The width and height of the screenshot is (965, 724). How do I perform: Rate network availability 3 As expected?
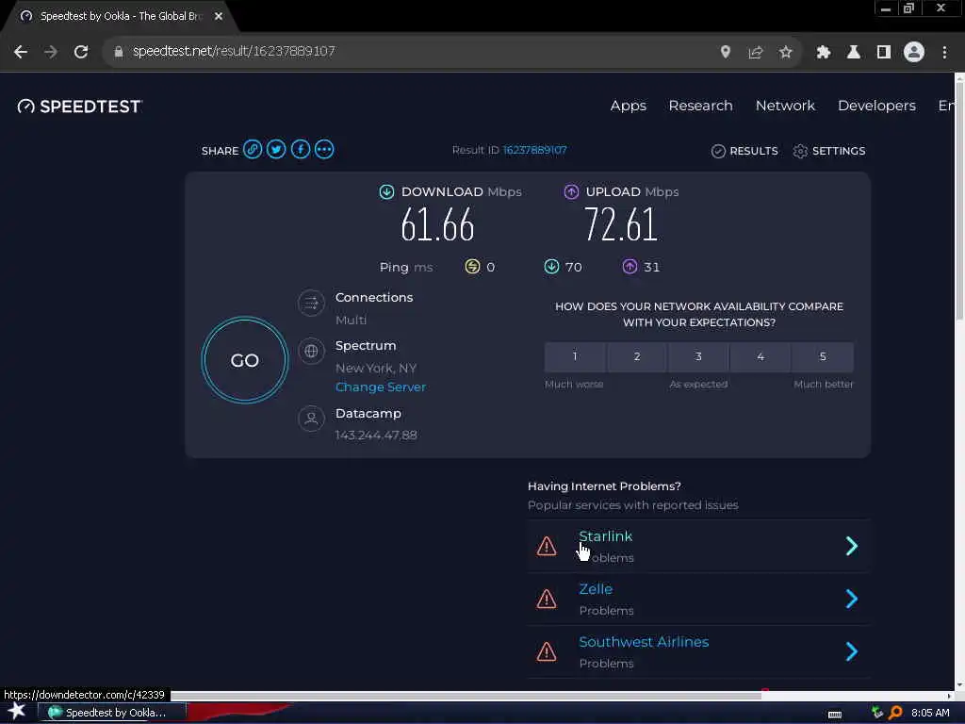point(698,356)
